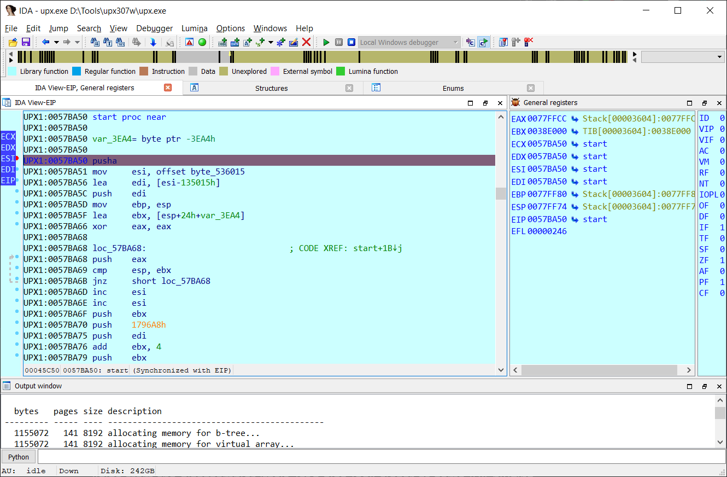This screenshot has height=477, width=727.
Task: Click the source-level step C icon
Action: click(x=470, y=42)
